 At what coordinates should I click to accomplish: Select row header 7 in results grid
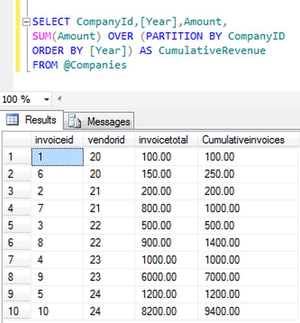(17, 260)
